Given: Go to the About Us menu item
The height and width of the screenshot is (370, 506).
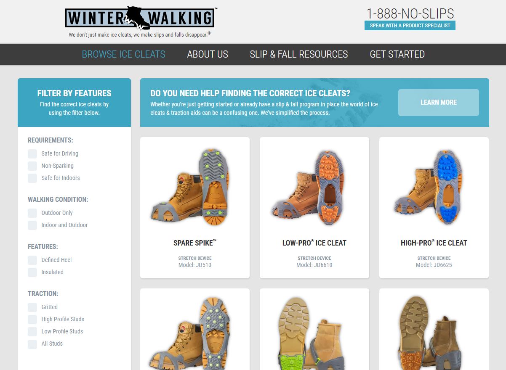Looking at the screenshot, I should coord(208,54).
